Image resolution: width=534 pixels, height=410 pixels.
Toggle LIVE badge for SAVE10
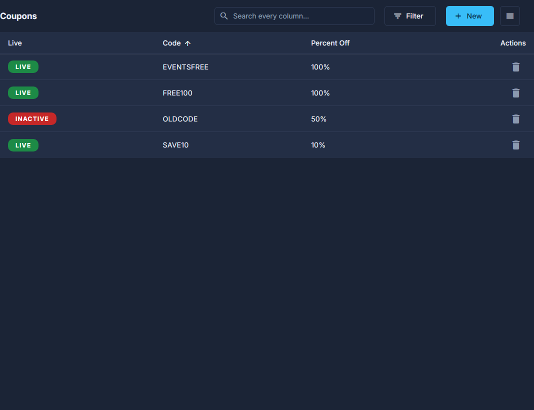(x=23, y=145)
